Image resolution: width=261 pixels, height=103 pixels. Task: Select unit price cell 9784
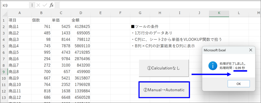[61, 59]
